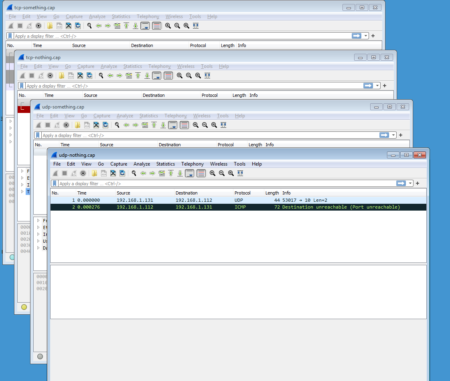450x381 pixels.
Task: Open display filter history dropdown in udp-nothing.cap
Action: click(x=411, y=183)
